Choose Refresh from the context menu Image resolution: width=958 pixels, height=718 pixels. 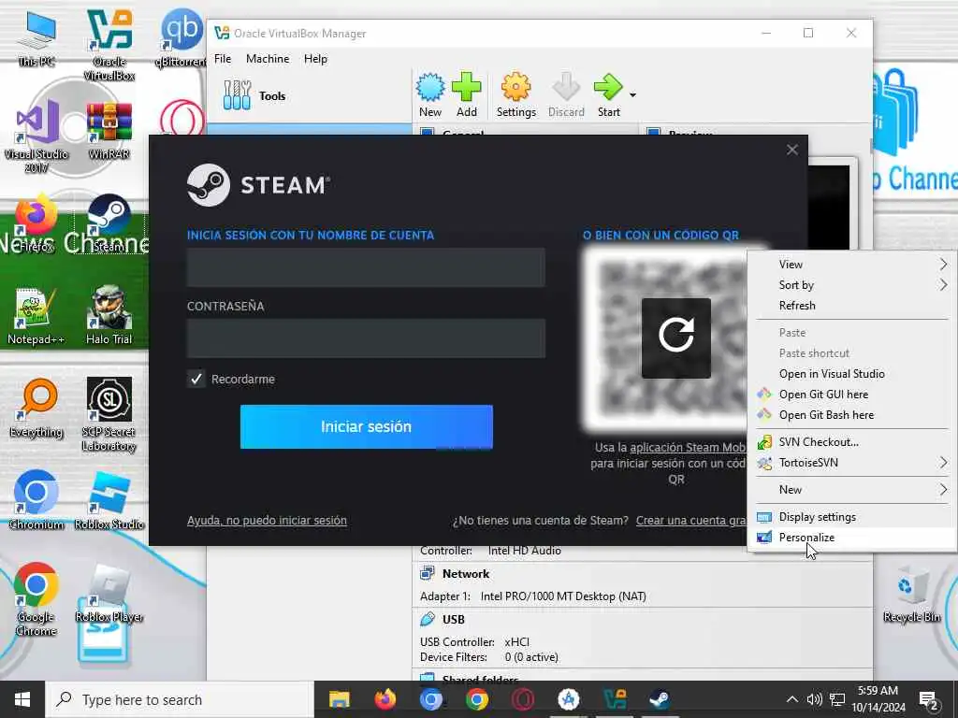click(x=852, y=306)
